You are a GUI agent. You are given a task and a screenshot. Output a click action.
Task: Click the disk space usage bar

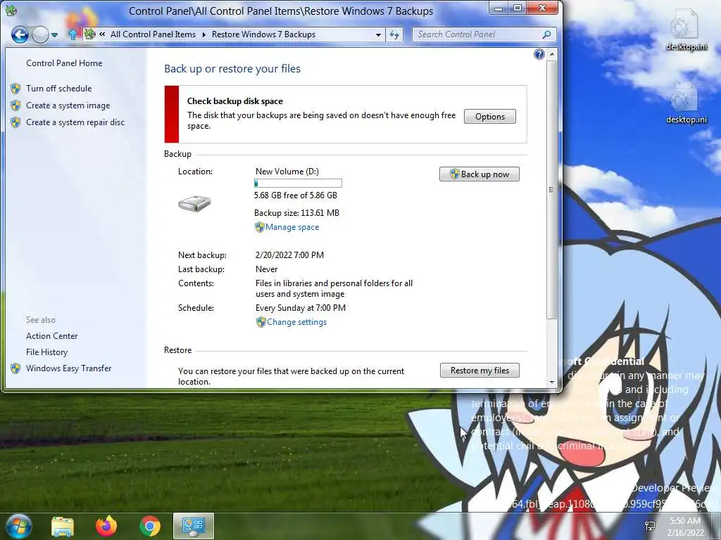coord(298,184)
